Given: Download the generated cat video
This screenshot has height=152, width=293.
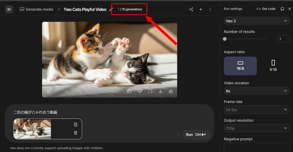Looking at the screenshot, I should pos(161,91).
